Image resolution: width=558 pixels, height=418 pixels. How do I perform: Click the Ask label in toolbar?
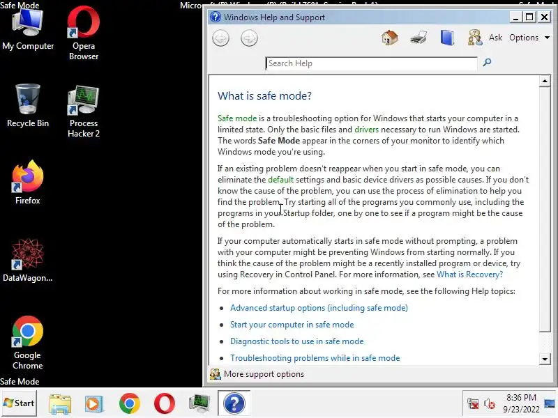click(495, 38)
